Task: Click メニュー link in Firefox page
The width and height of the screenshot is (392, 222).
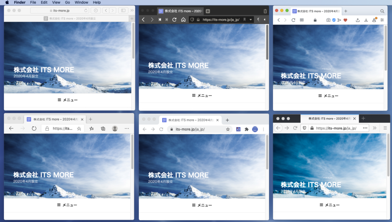Action: point(330,205)
